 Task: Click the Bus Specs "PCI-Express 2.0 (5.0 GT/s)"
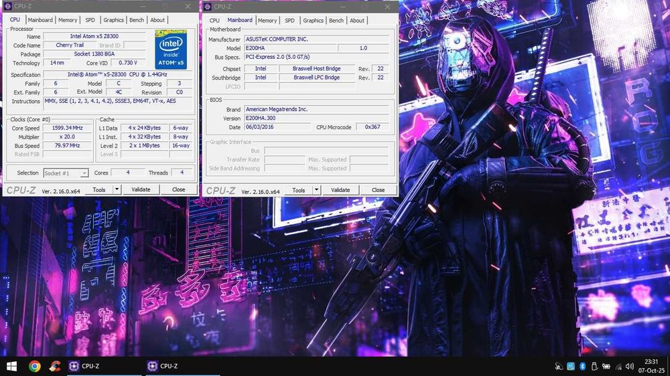(x=316, y=57)
